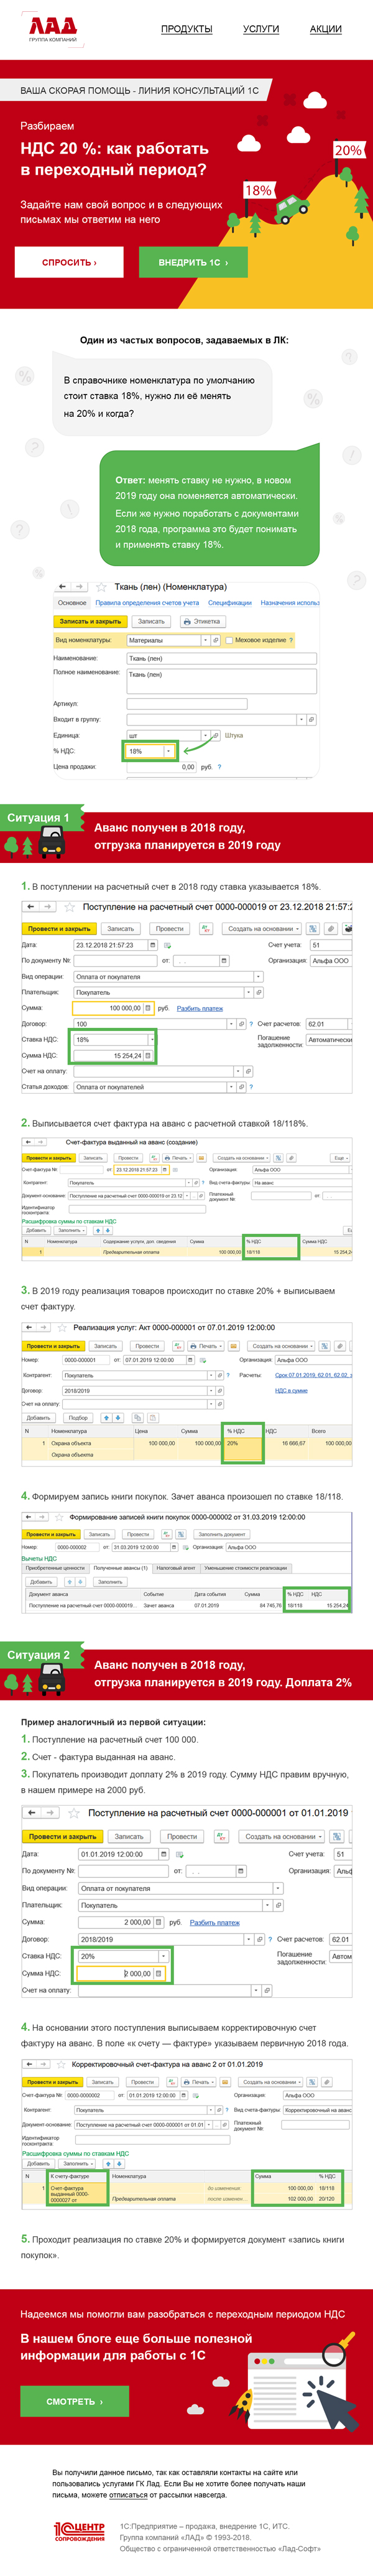
Task: Toggle Меховое изделие checkbox
Action: pyautogui.click(x=229, y=640)
